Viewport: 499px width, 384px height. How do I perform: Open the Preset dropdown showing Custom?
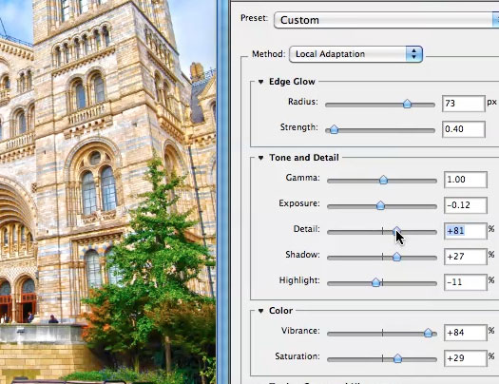(x=386, y=20)
